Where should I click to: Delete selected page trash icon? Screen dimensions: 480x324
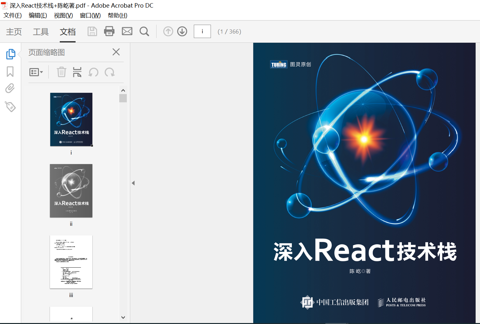point(61,72)
